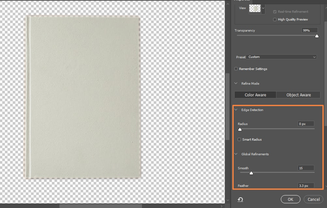Click the Cancel button
Viewport: 327px width, 208px height.
(313, 199)
